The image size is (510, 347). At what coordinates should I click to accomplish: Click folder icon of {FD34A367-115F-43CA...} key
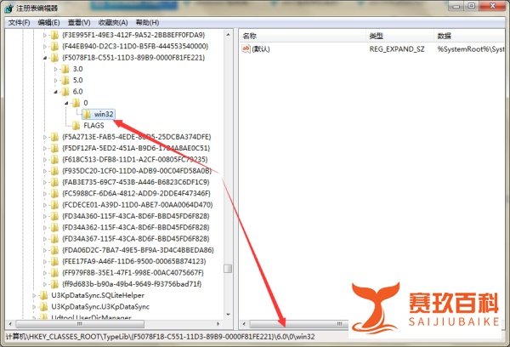coord(54,239)
